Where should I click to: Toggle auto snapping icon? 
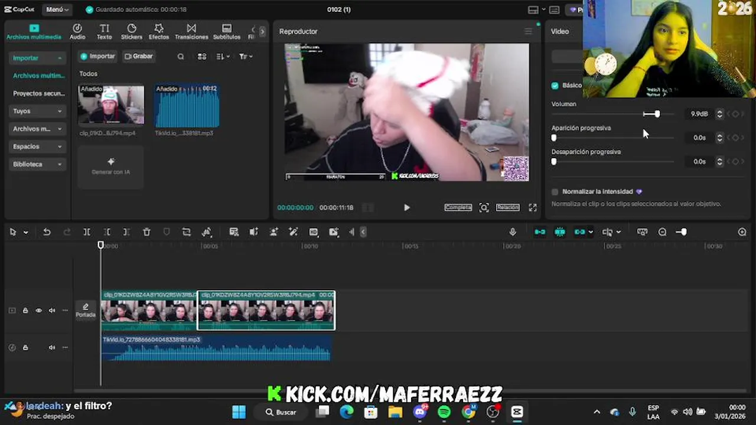click(x=560, y=232)
